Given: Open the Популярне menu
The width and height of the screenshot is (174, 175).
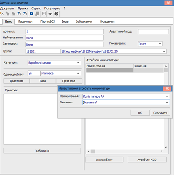Looking at the screenshot, I should [52, 8].
